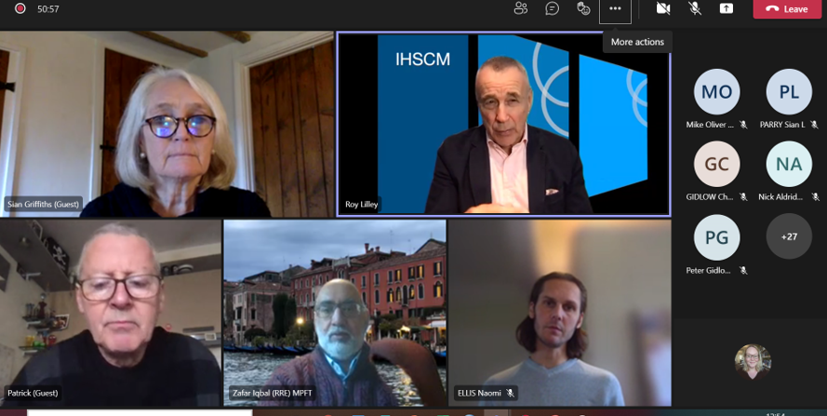
Task: Select the Peter Gidlow PG avatar
Action: tap(717, 237)
